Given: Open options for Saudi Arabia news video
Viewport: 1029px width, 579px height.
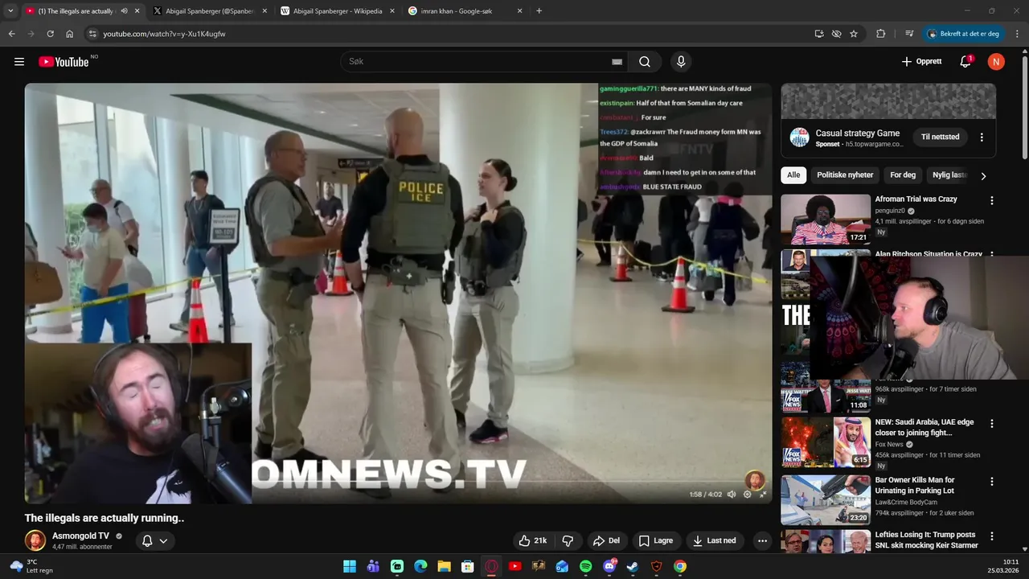Looking at the screenshot, I should coord(991,424).
